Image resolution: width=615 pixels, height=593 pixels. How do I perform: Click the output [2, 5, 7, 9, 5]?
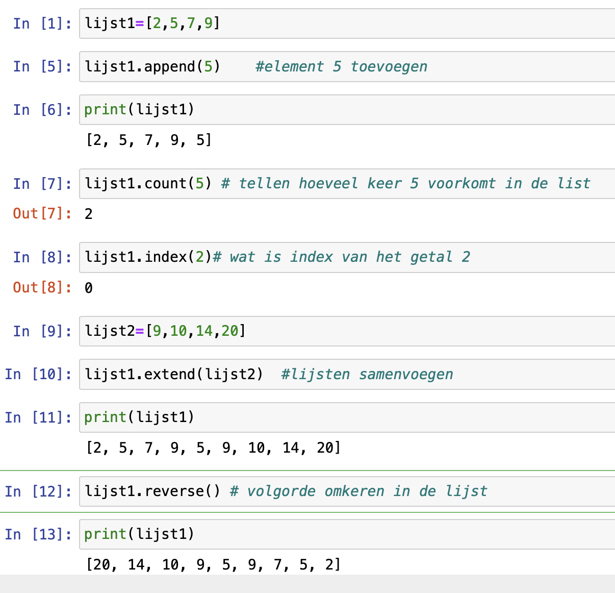148,140
